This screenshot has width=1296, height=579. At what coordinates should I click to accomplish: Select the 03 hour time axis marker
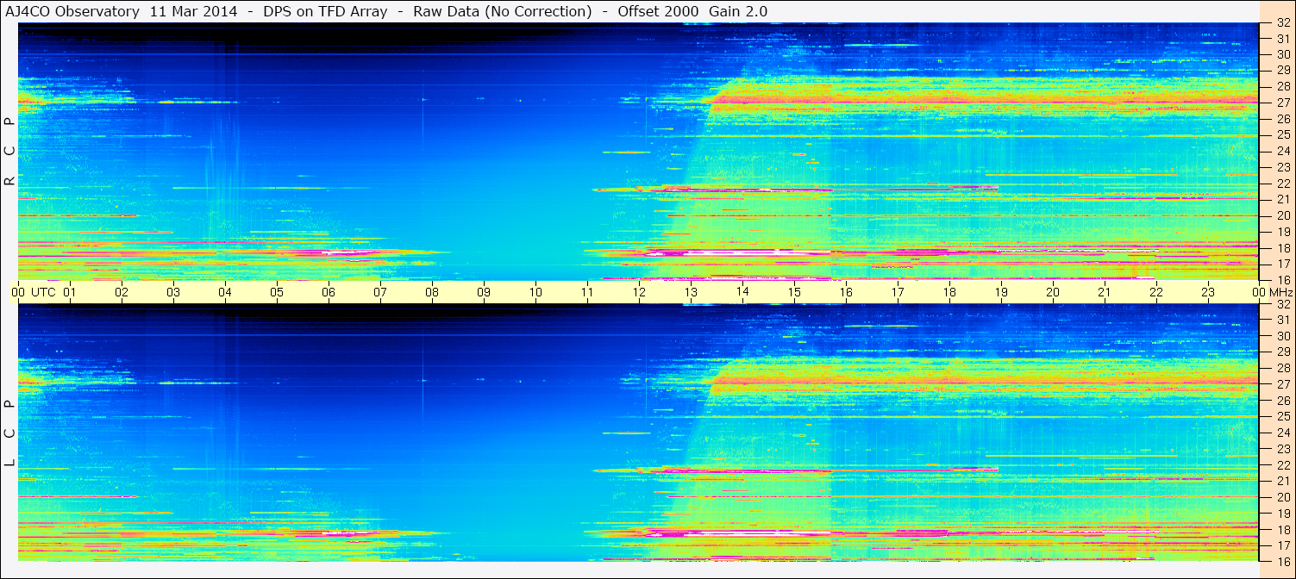pyautogui.click(x=173, y=292)
